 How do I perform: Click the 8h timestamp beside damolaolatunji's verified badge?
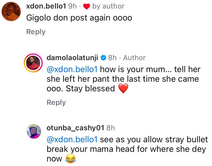coord(112,58)
